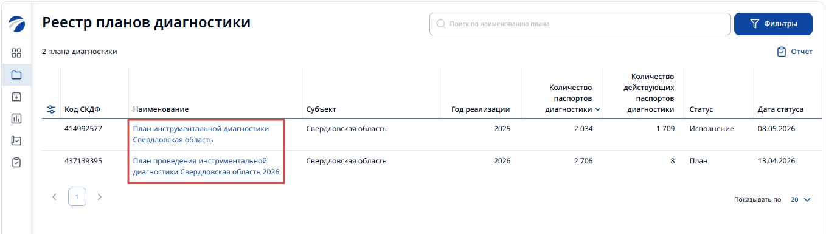Click passport count 2 034
This screenshot has width=826, height=234.
click(583, 129)
